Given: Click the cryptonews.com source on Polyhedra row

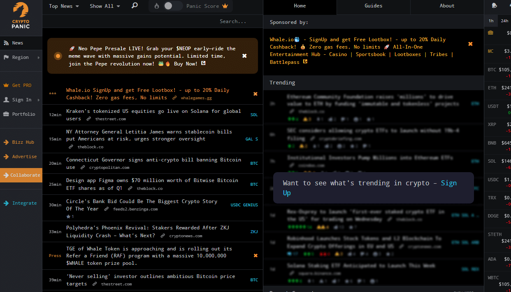Looking at the screenshot, I should [186, 236].
